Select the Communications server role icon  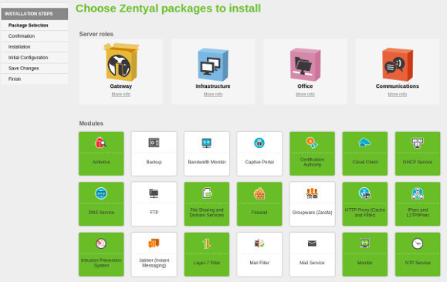pos(398,65)
